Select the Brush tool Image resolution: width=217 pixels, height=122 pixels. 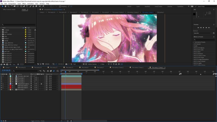[31, 6]
